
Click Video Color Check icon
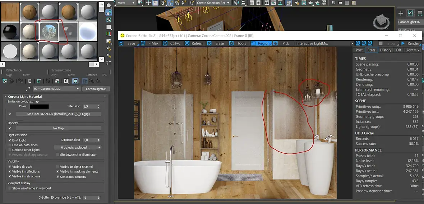coord(109,34)
